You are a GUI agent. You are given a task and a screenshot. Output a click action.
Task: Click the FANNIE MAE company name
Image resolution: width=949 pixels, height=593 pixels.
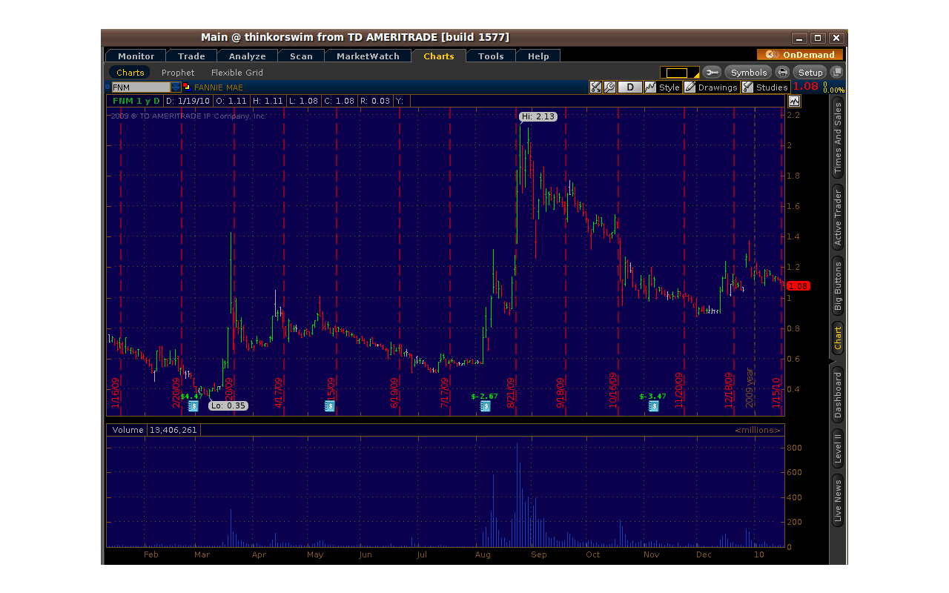tap(218, 87)
